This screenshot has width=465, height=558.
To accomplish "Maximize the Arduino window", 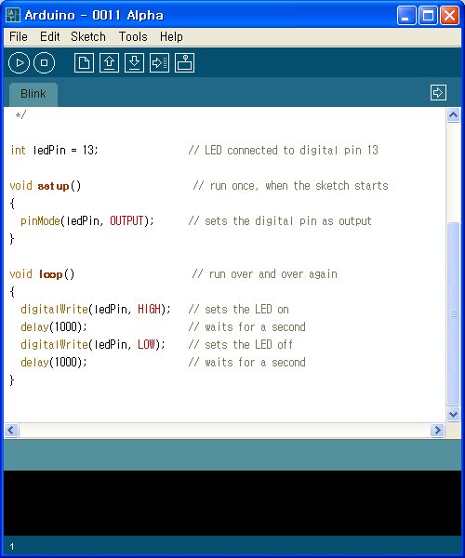I will (x=428, y=15).
